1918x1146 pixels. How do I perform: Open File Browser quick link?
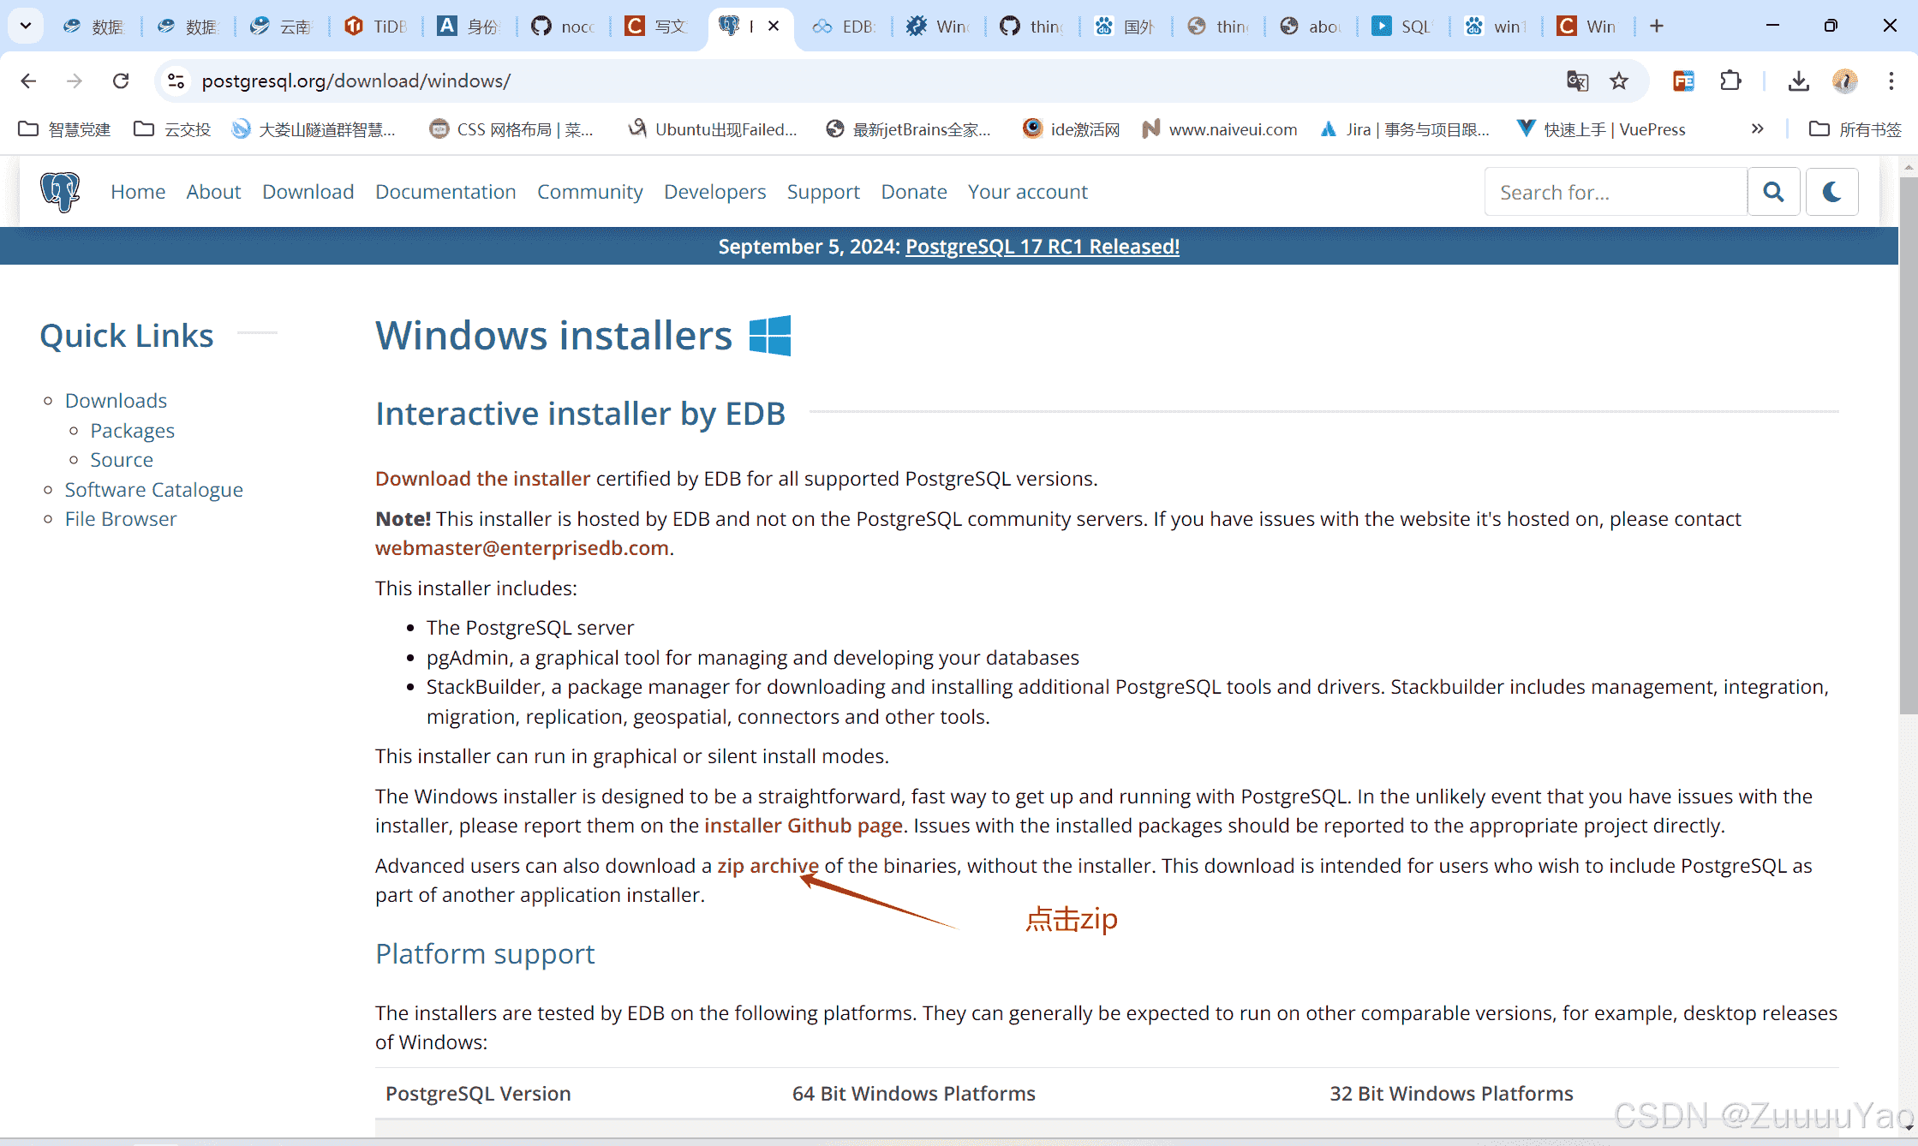121,519
